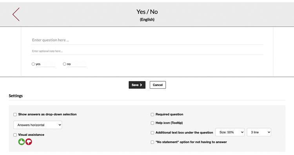This screenshot has height=155, width=294.
Task: Select the 'no' radio button
Action: [65, 64]
